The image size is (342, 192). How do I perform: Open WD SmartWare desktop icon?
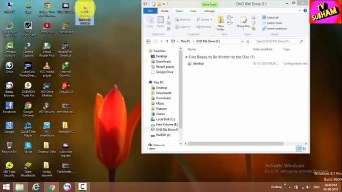pyautogui.click(x=46, y=130)
